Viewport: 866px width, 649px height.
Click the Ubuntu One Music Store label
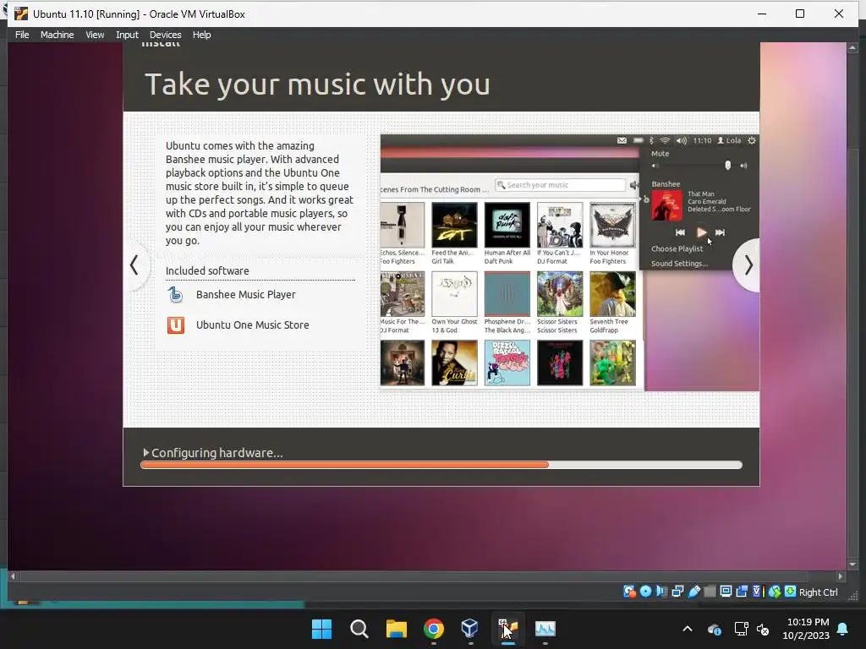tap(252, 325)
